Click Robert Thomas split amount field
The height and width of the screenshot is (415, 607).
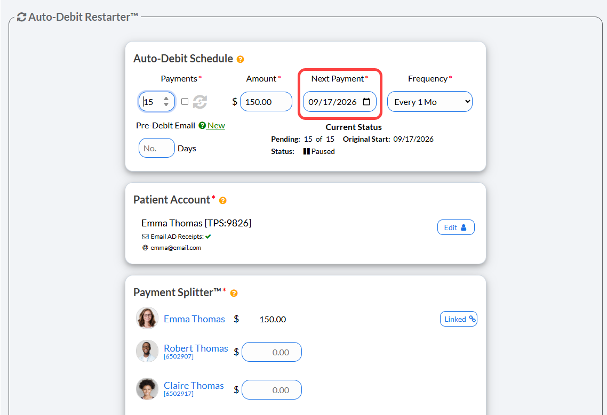click(x=271, y=352)
